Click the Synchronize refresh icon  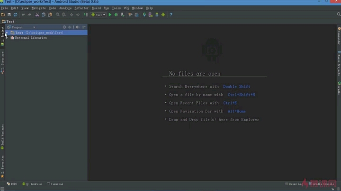click(16, 15)
